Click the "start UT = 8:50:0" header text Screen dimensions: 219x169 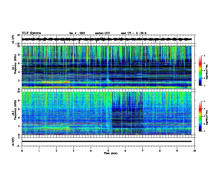[x=134, y=33]
